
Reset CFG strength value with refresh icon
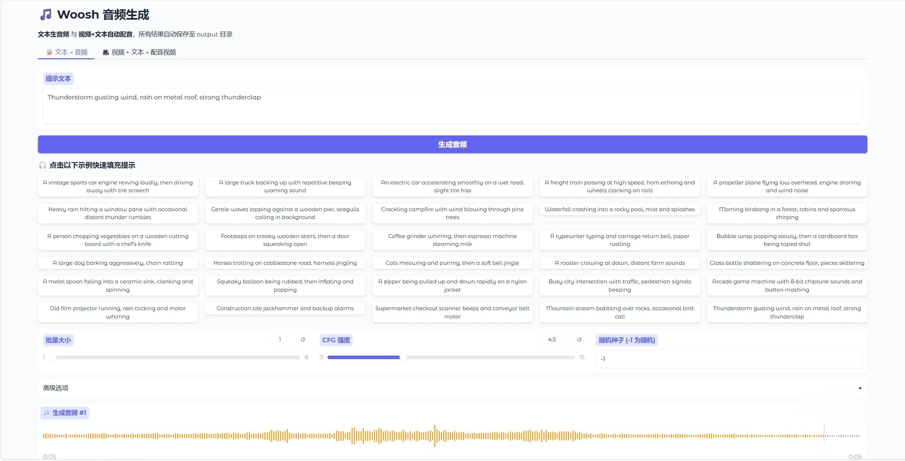pyautogui.click(x=579, y=339)
